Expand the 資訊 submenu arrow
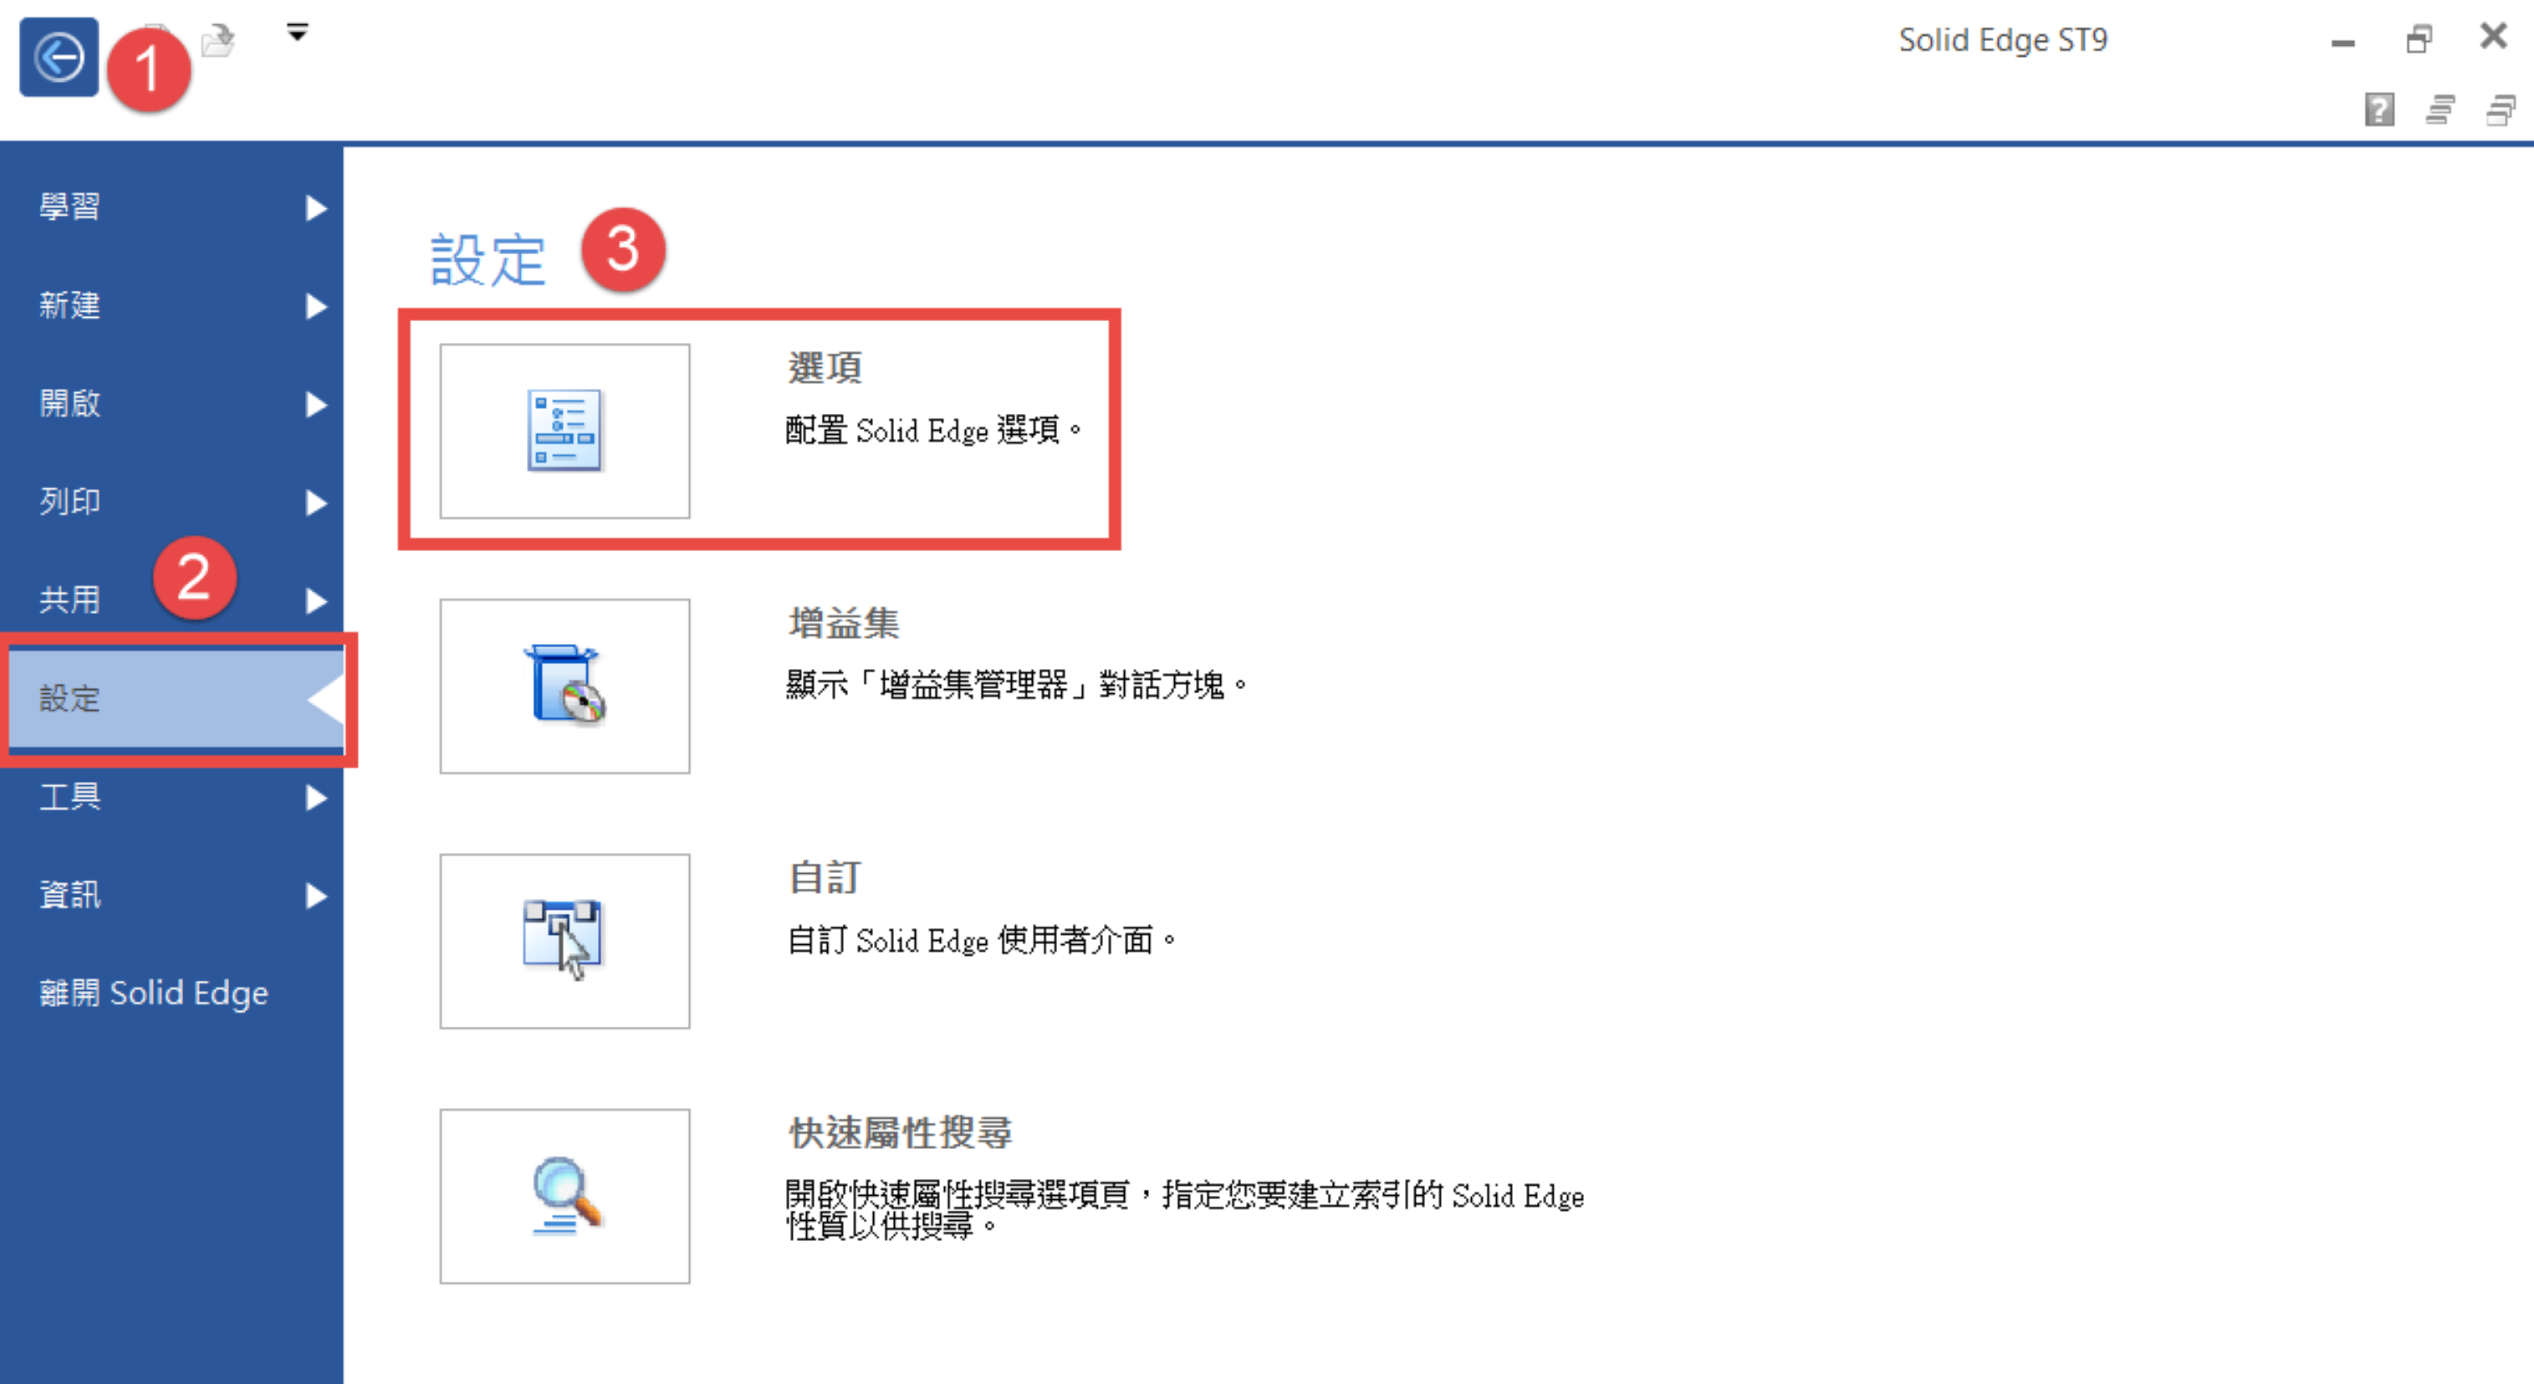The width and height of the screenshot is (2534, 1384). (316, 896)
